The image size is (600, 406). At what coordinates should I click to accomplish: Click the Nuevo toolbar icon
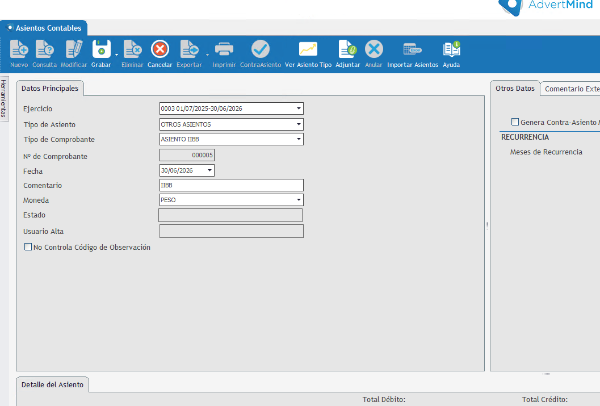[x=19, y=49]
